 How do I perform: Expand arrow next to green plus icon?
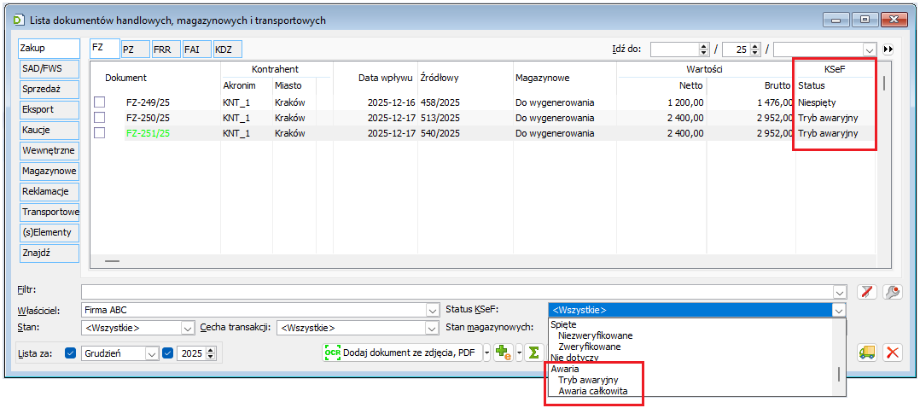click(519, 353)
